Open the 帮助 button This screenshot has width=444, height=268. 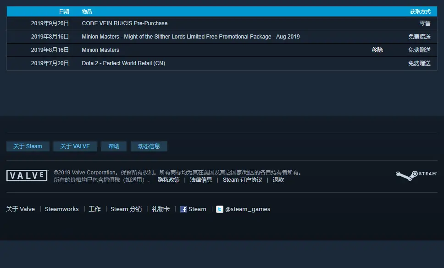pyautogui.click(x=114, y=146)
